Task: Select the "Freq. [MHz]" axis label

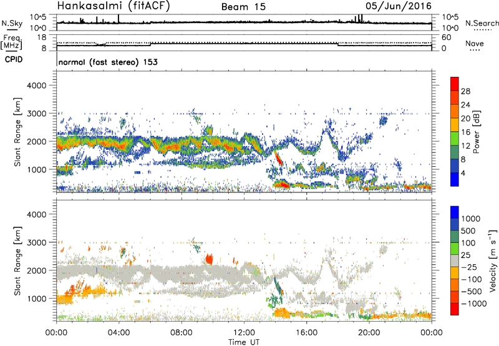Action: click(x=12, y=42)
